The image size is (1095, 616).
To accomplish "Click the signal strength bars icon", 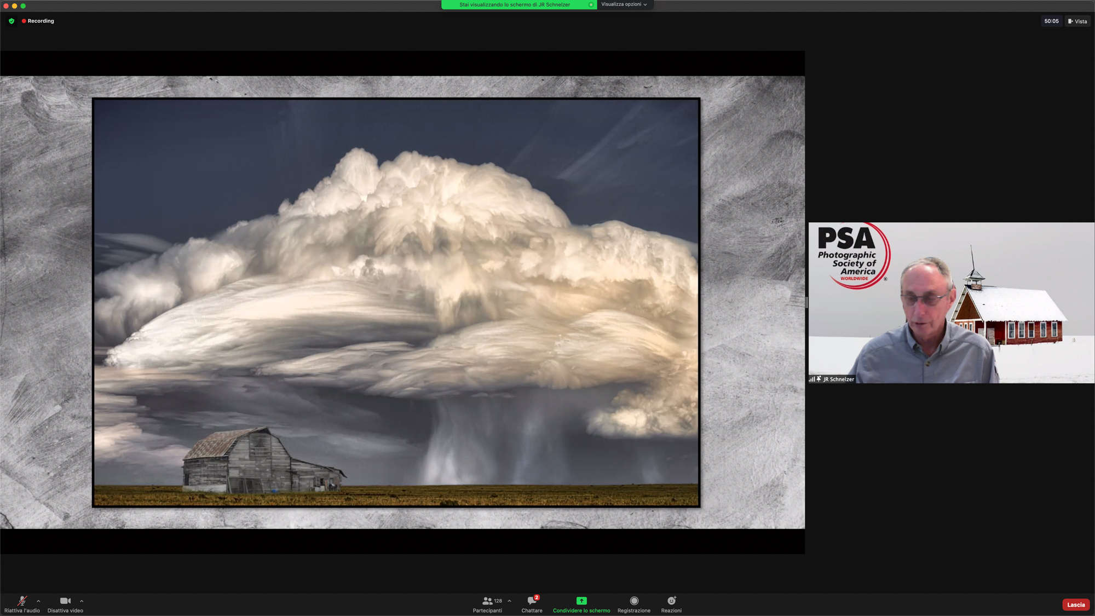I will click(x=812, y=379).
